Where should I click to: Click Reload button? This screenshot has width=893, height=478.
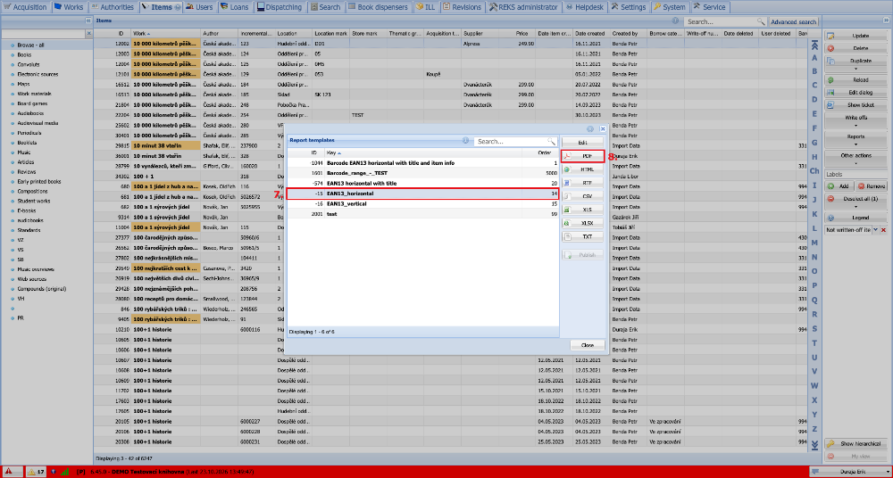click(x=856, y=79)
